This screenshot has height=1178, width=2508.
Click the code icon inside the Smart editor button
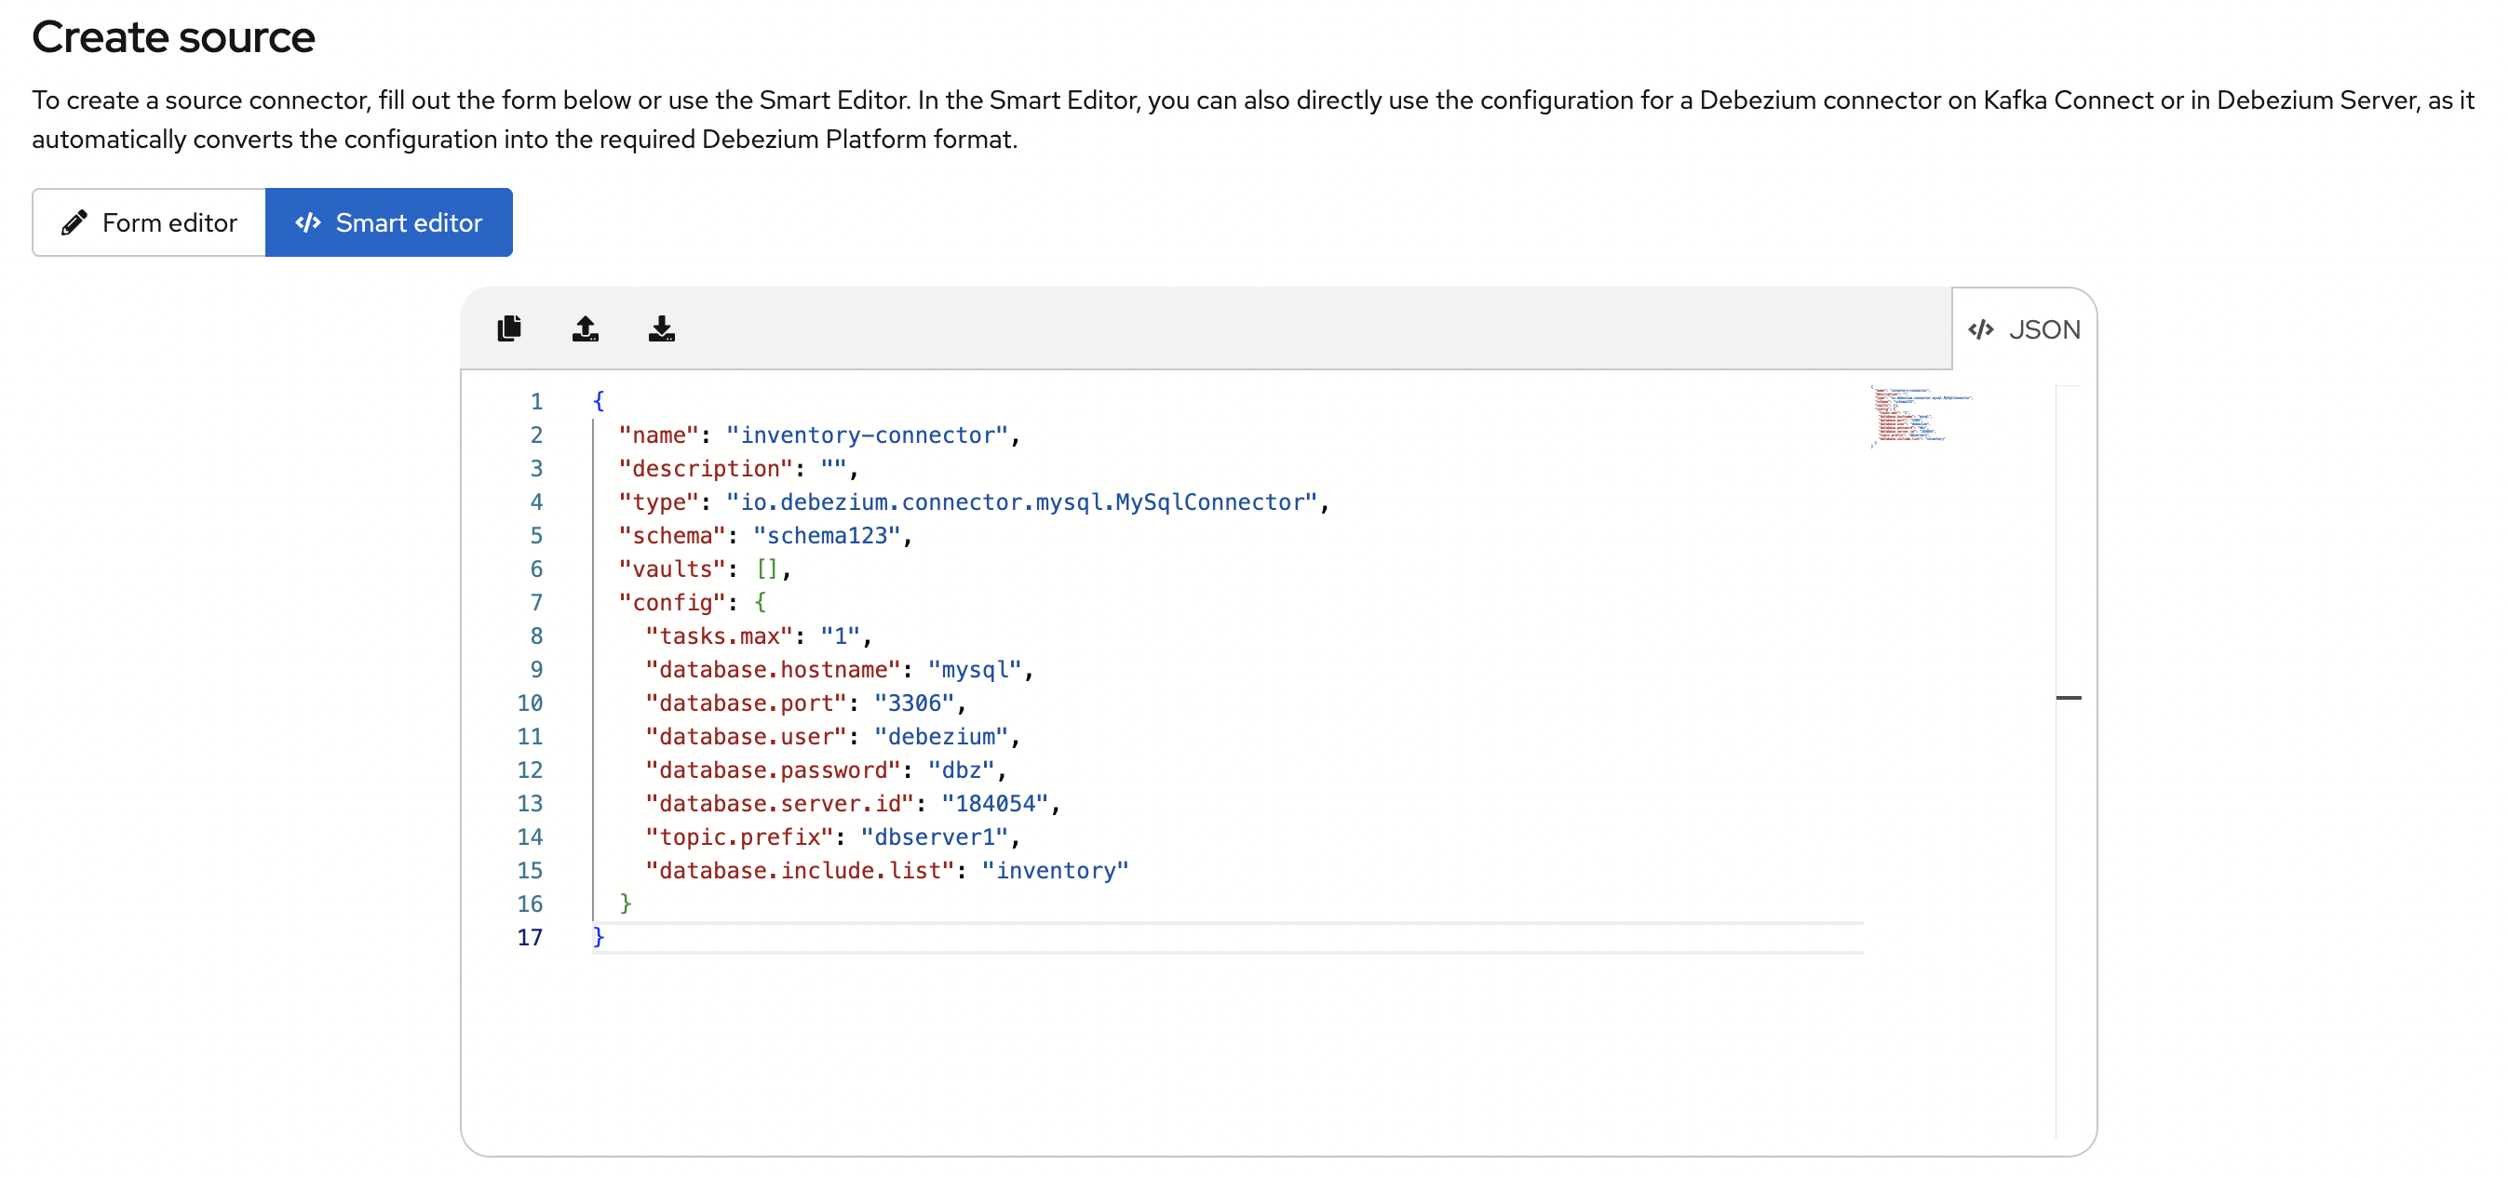tap(307, 221)
